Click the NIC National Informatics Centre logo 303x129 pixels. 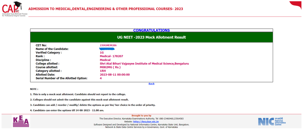(272, 121)
